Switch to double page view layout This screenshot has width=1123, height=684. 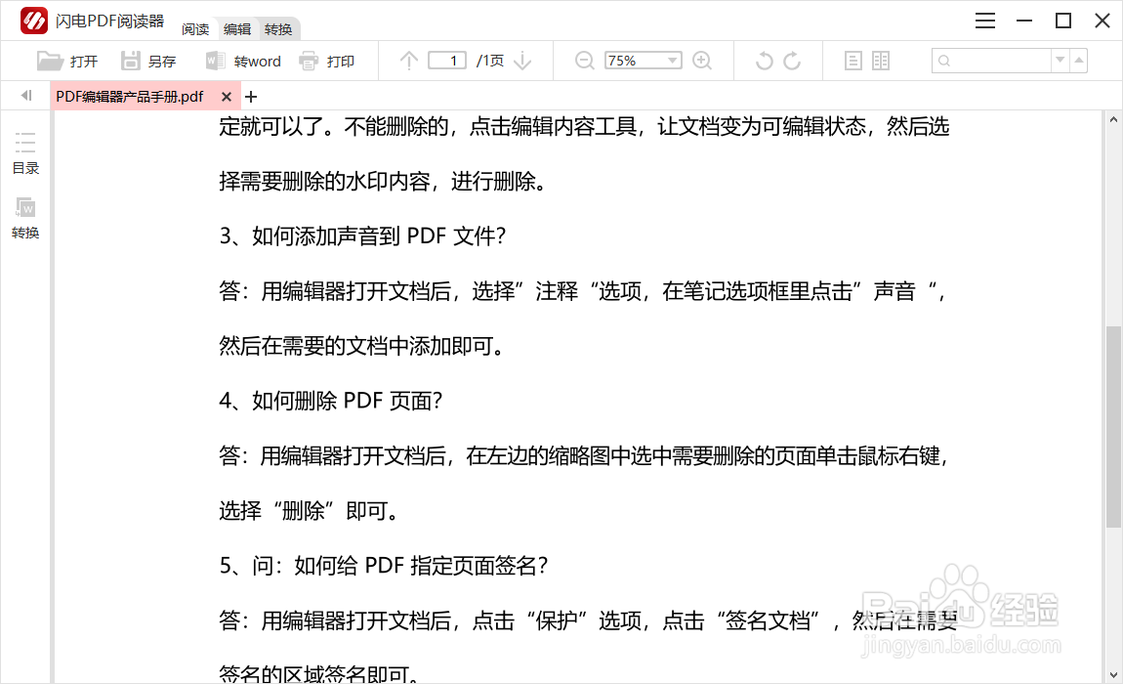pyautogui.click(x=880, y=60)
